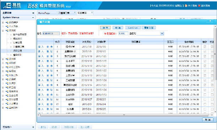Screen dimensions: 217x130
Task: Switch to the HomePage tab
Action: point(44,13)
